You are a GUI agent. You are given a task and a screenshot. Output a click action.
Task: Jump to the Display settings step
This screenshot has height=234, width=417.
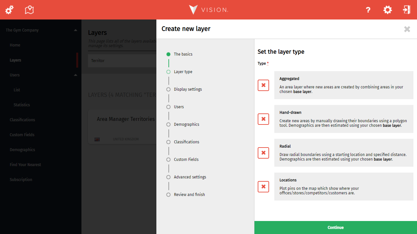click(x=188, y=89)
